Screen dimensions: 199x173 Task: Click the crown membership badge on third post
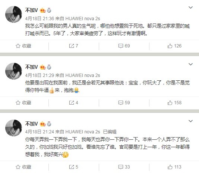(42, 124)
